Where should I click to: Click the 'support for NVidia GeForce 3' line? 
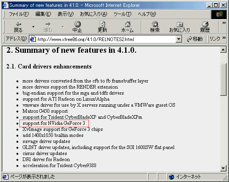click(x=54, y=123)
